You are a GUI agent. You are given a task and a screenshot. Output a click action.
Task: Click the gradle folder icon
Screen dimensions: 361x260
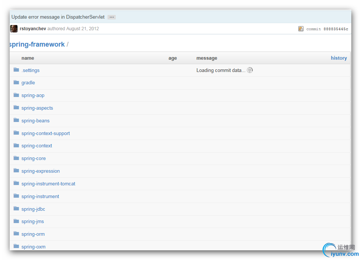(16, 82)
